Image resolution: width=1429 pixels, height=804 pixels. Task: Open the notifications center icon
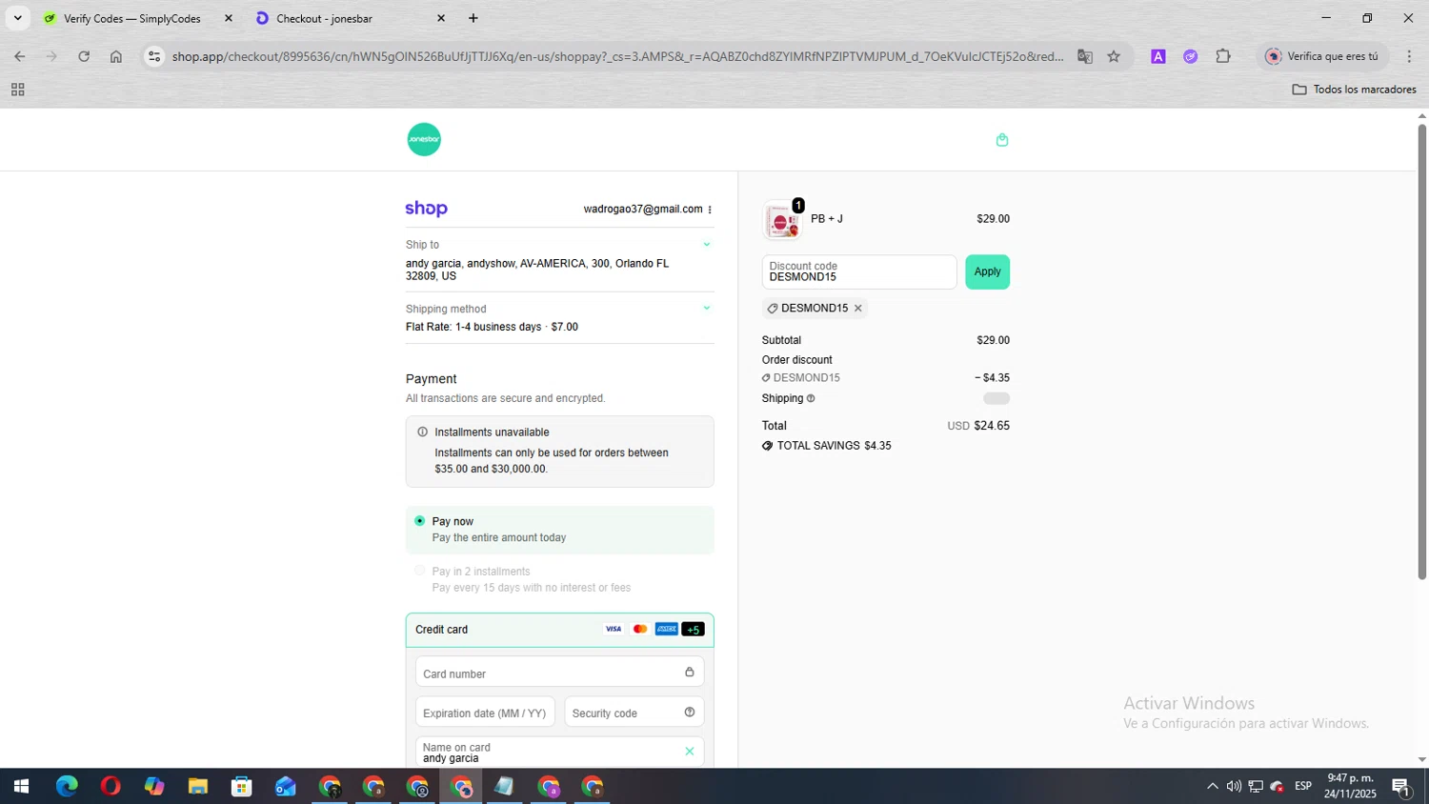pos(1401,787)
